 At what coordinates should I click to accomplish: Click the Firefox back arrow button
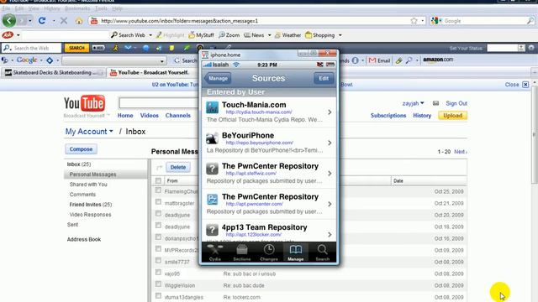pos(9,21)
